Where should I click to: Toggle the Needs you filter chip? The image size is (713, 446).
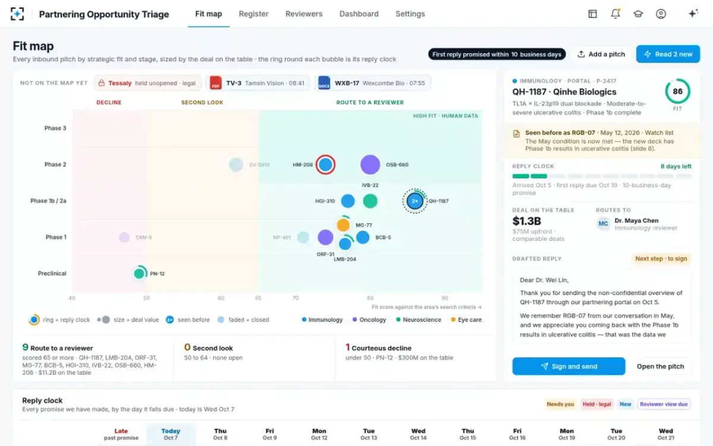tap(560, 404)
